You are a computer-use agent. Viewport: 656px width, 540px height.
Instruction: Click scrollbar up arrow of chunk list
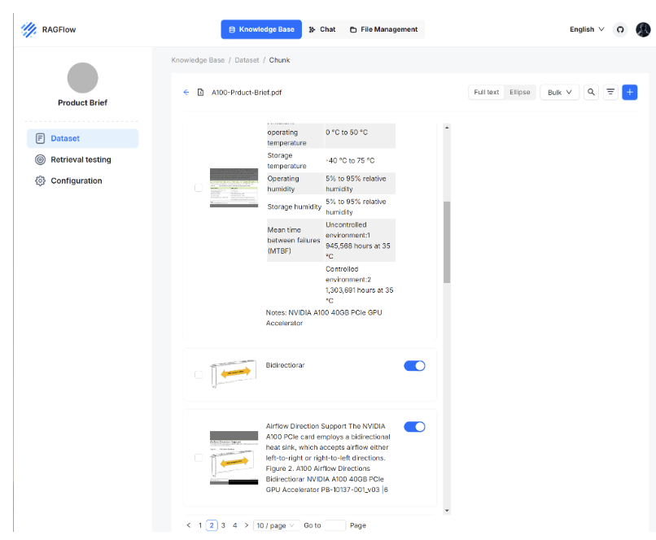click(x=447, y=128)
